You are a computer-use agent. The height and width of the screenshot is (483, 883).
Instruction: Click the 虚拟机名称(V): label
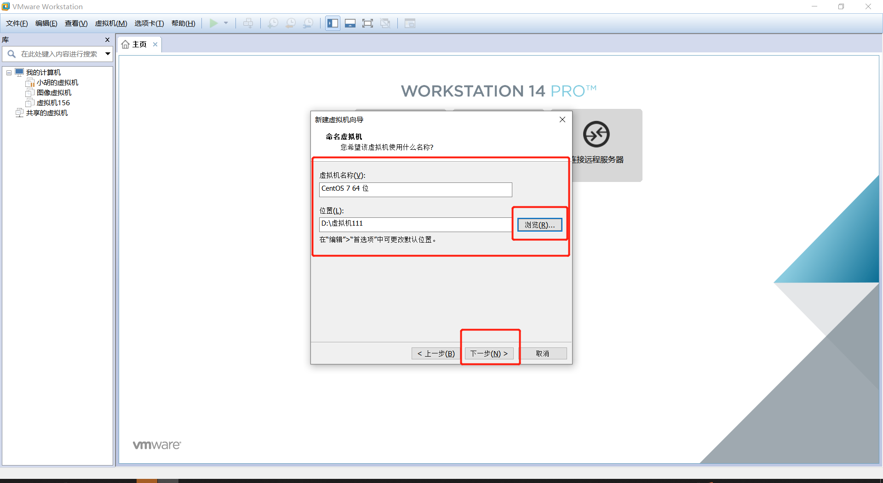pos(343,175)
